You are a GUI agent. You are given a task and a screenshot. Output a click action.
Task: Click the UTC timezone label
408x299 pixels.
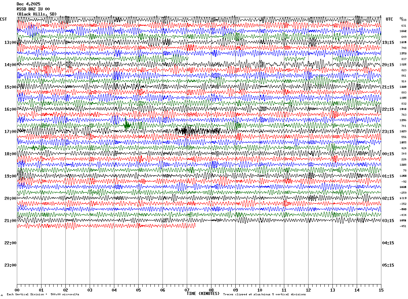[389, 19]
